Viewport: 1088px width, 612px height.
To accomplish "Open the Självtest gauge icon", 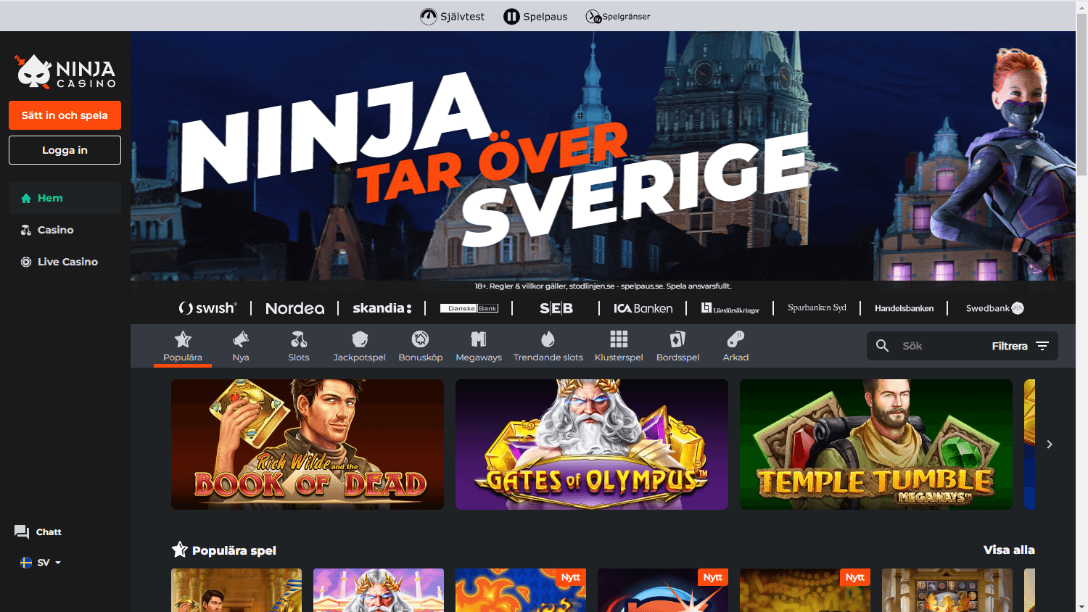I will click(x=429, y=16).
